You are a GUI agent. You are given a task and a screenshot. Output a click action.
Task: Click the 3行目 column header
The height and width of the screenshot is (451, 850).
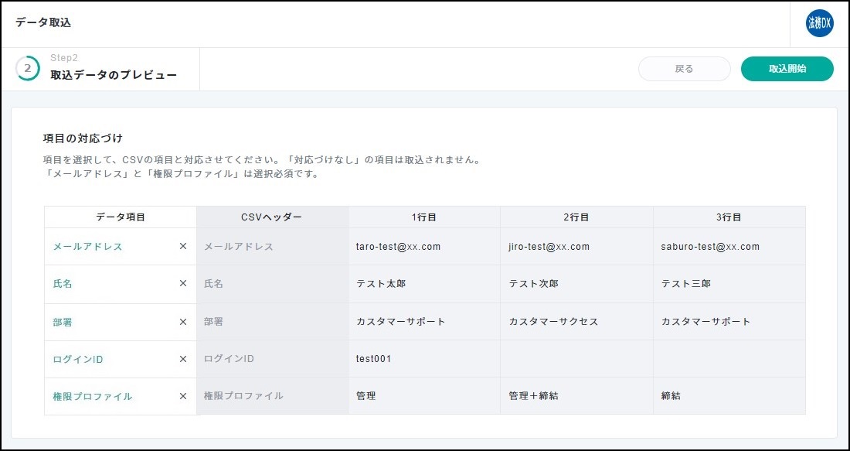(x=729, y=217)
